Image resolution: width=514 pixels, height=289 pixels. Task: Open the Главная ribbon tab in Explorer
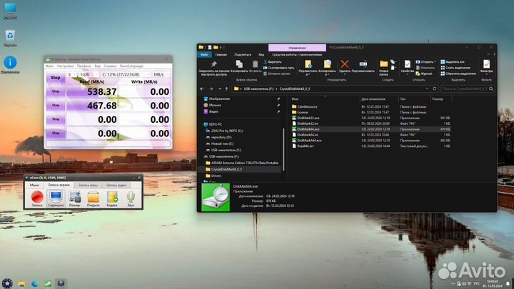pyautogui.click(x=221, y=55)
